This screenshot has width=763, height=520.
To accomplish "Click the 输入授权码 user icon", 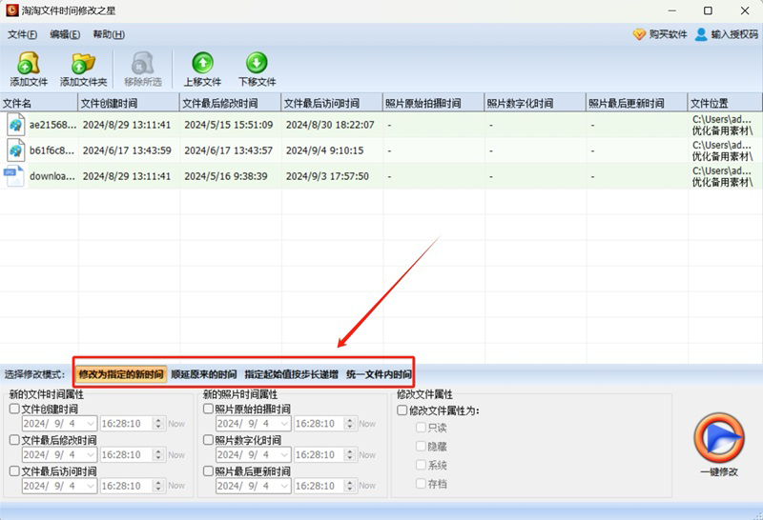I will point(701,34).
